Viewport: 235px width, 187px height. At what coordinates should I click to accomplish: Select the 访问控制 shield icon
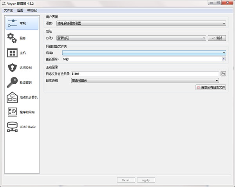pos(13,67)
